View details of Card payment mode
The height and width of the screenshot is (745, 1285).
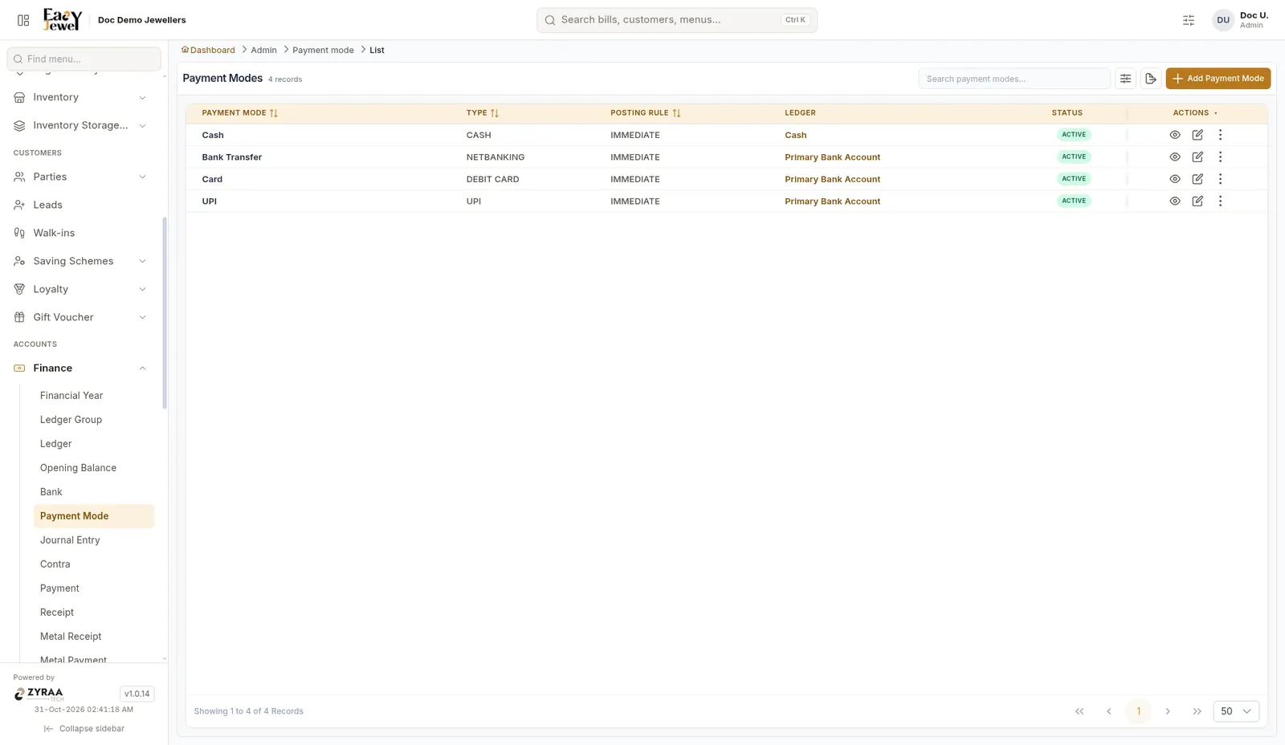(x=1174, y=179)
